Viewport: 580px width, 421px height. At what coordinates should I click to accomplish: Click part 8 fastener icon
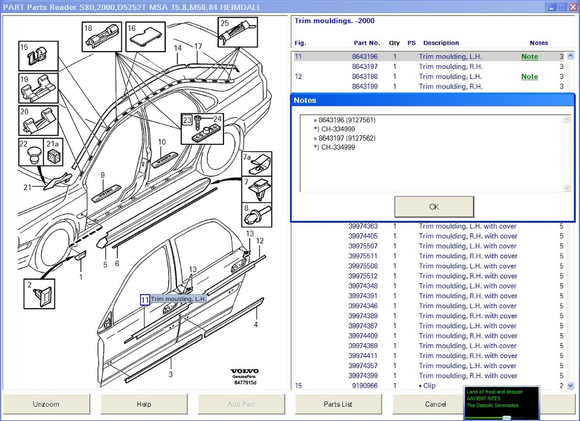256,214
